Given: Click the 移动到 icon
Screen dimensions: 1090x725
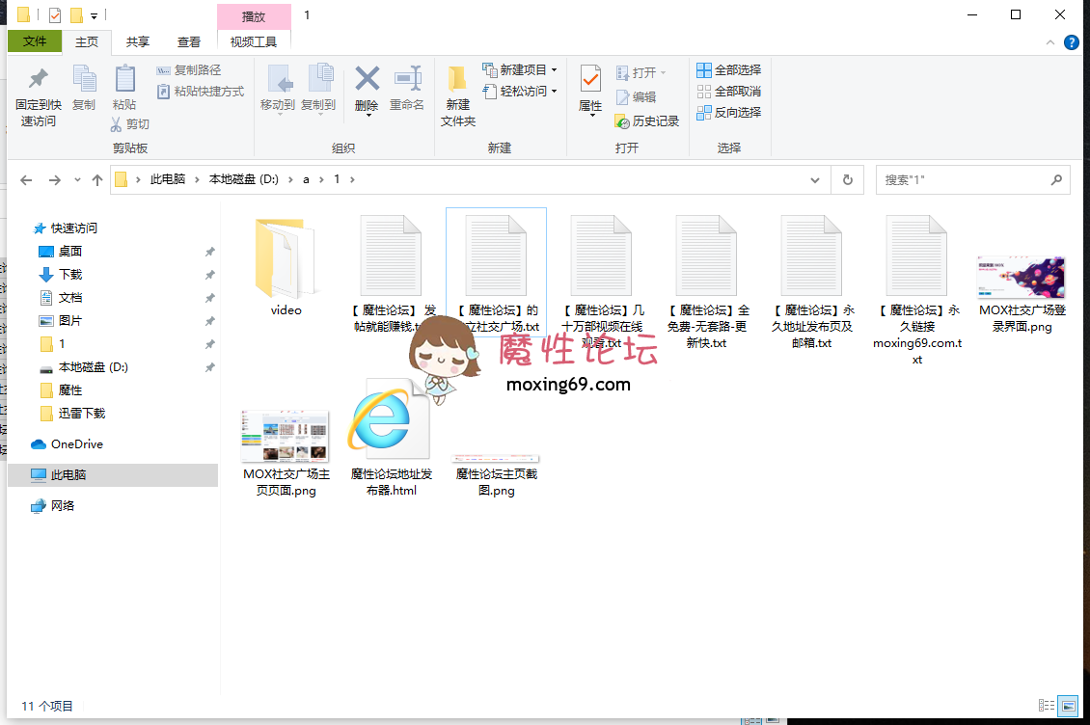Looking at the screenshot, I should [x=280, y=79].
